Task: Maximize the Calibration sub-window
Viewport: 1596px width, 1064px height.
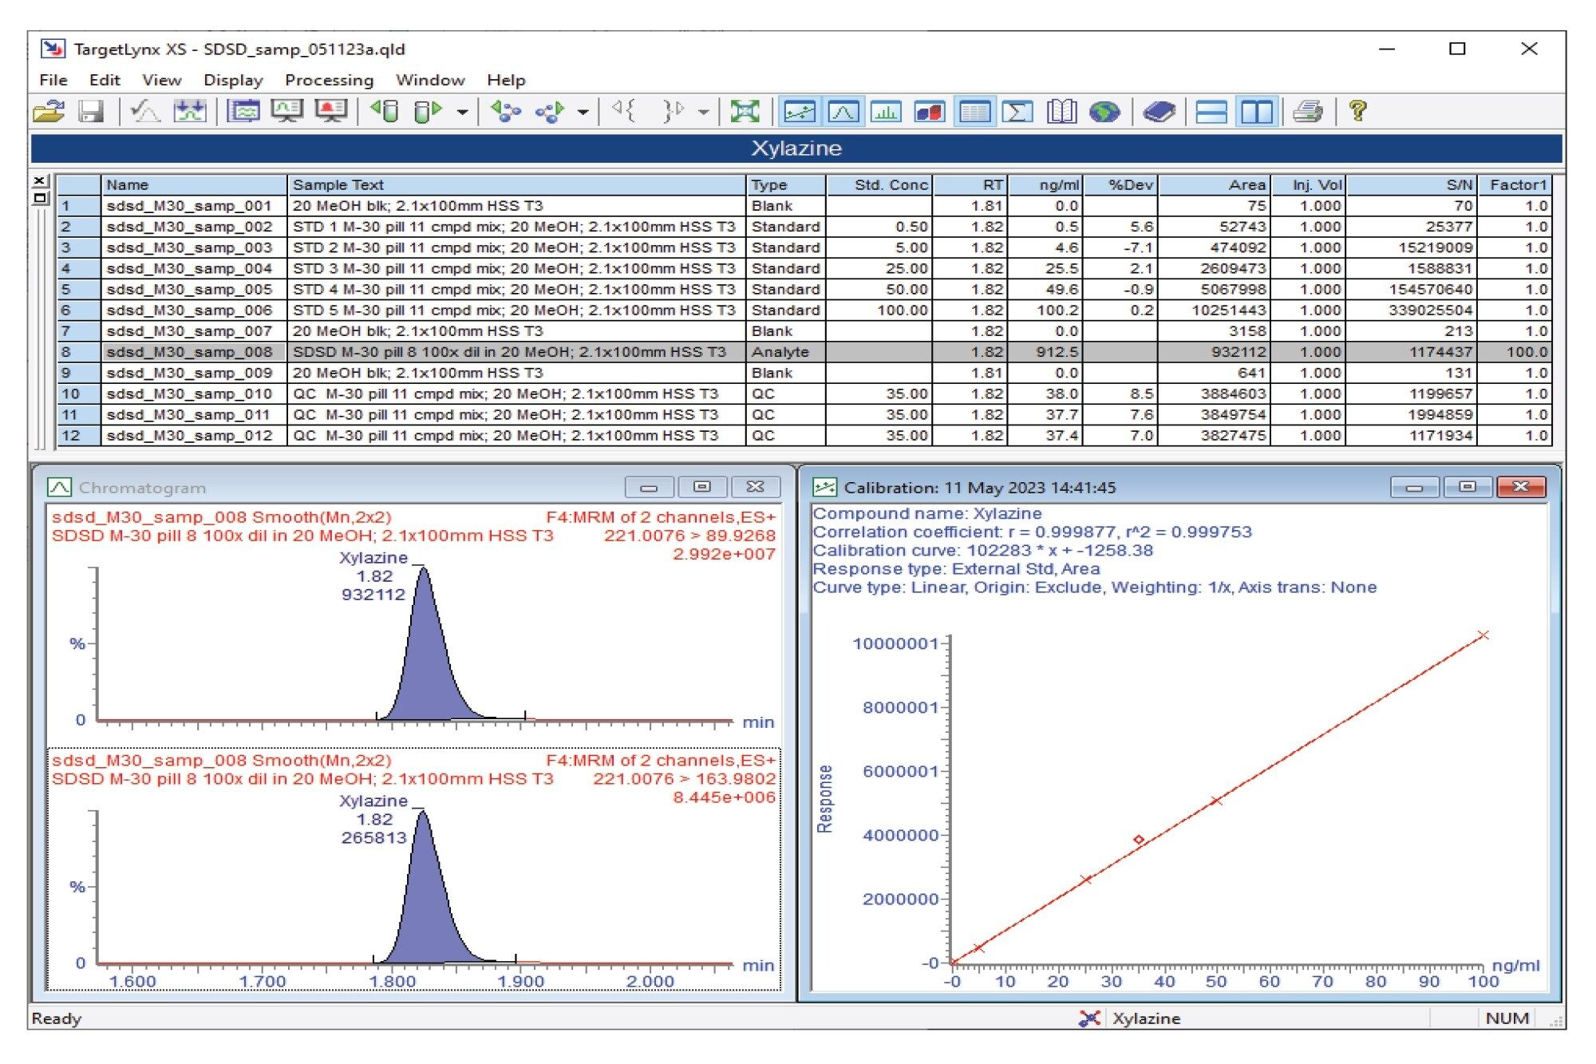Action: (x=1467, y=487)
